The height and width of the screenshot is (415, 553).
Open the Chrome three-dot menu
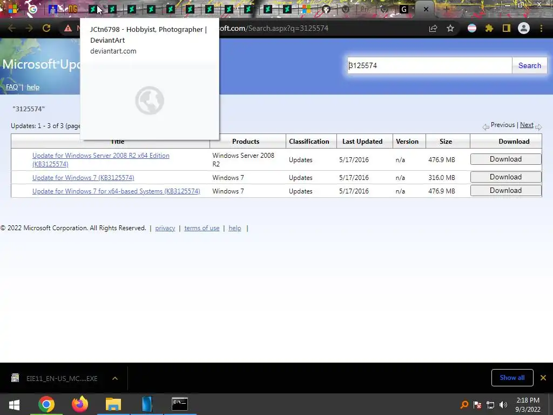(541, 28)
